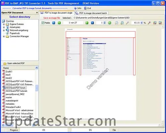Select the Eigene Dateien folder

pyautogui.click(x=17, y=24)
